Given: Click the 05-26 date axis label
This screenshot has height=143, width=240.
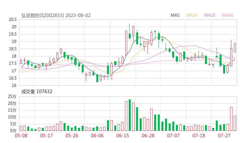Looking at the screenshot, I should pyautogui.click(x=72, y=136).
